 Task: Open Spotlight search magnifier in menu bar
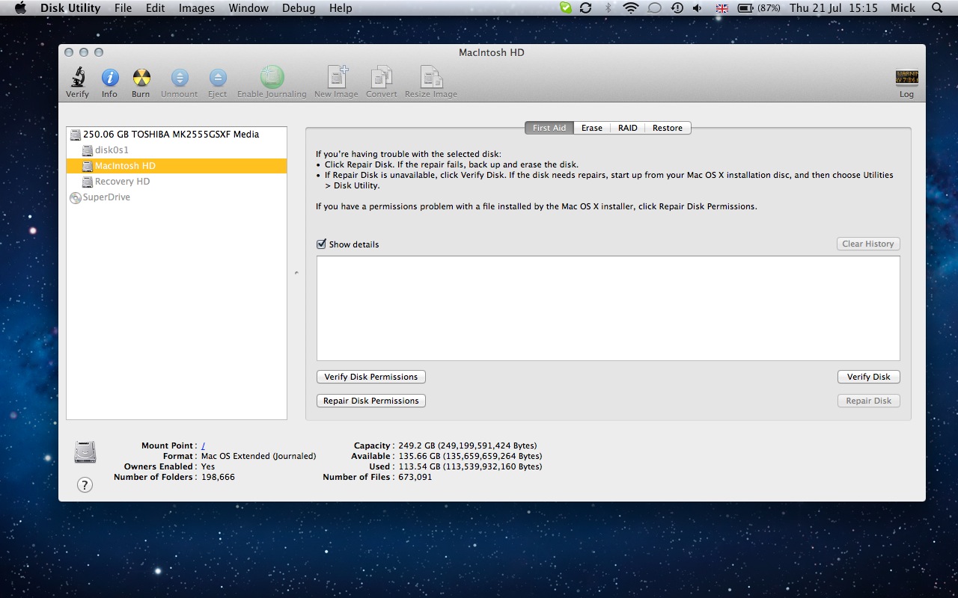(x=937, y=8)
